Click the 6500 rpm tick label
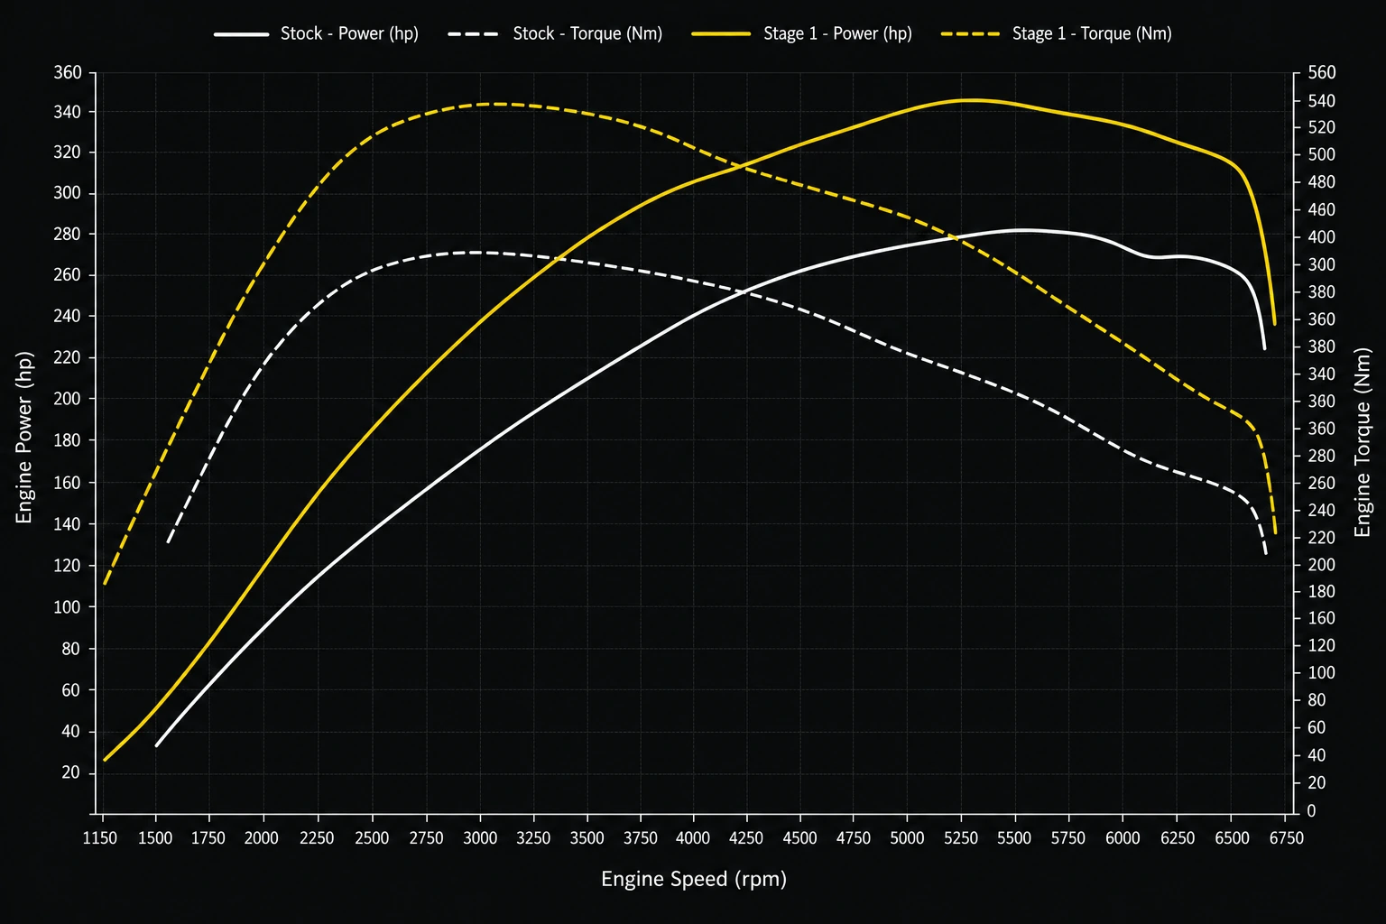 point(1232,838)
